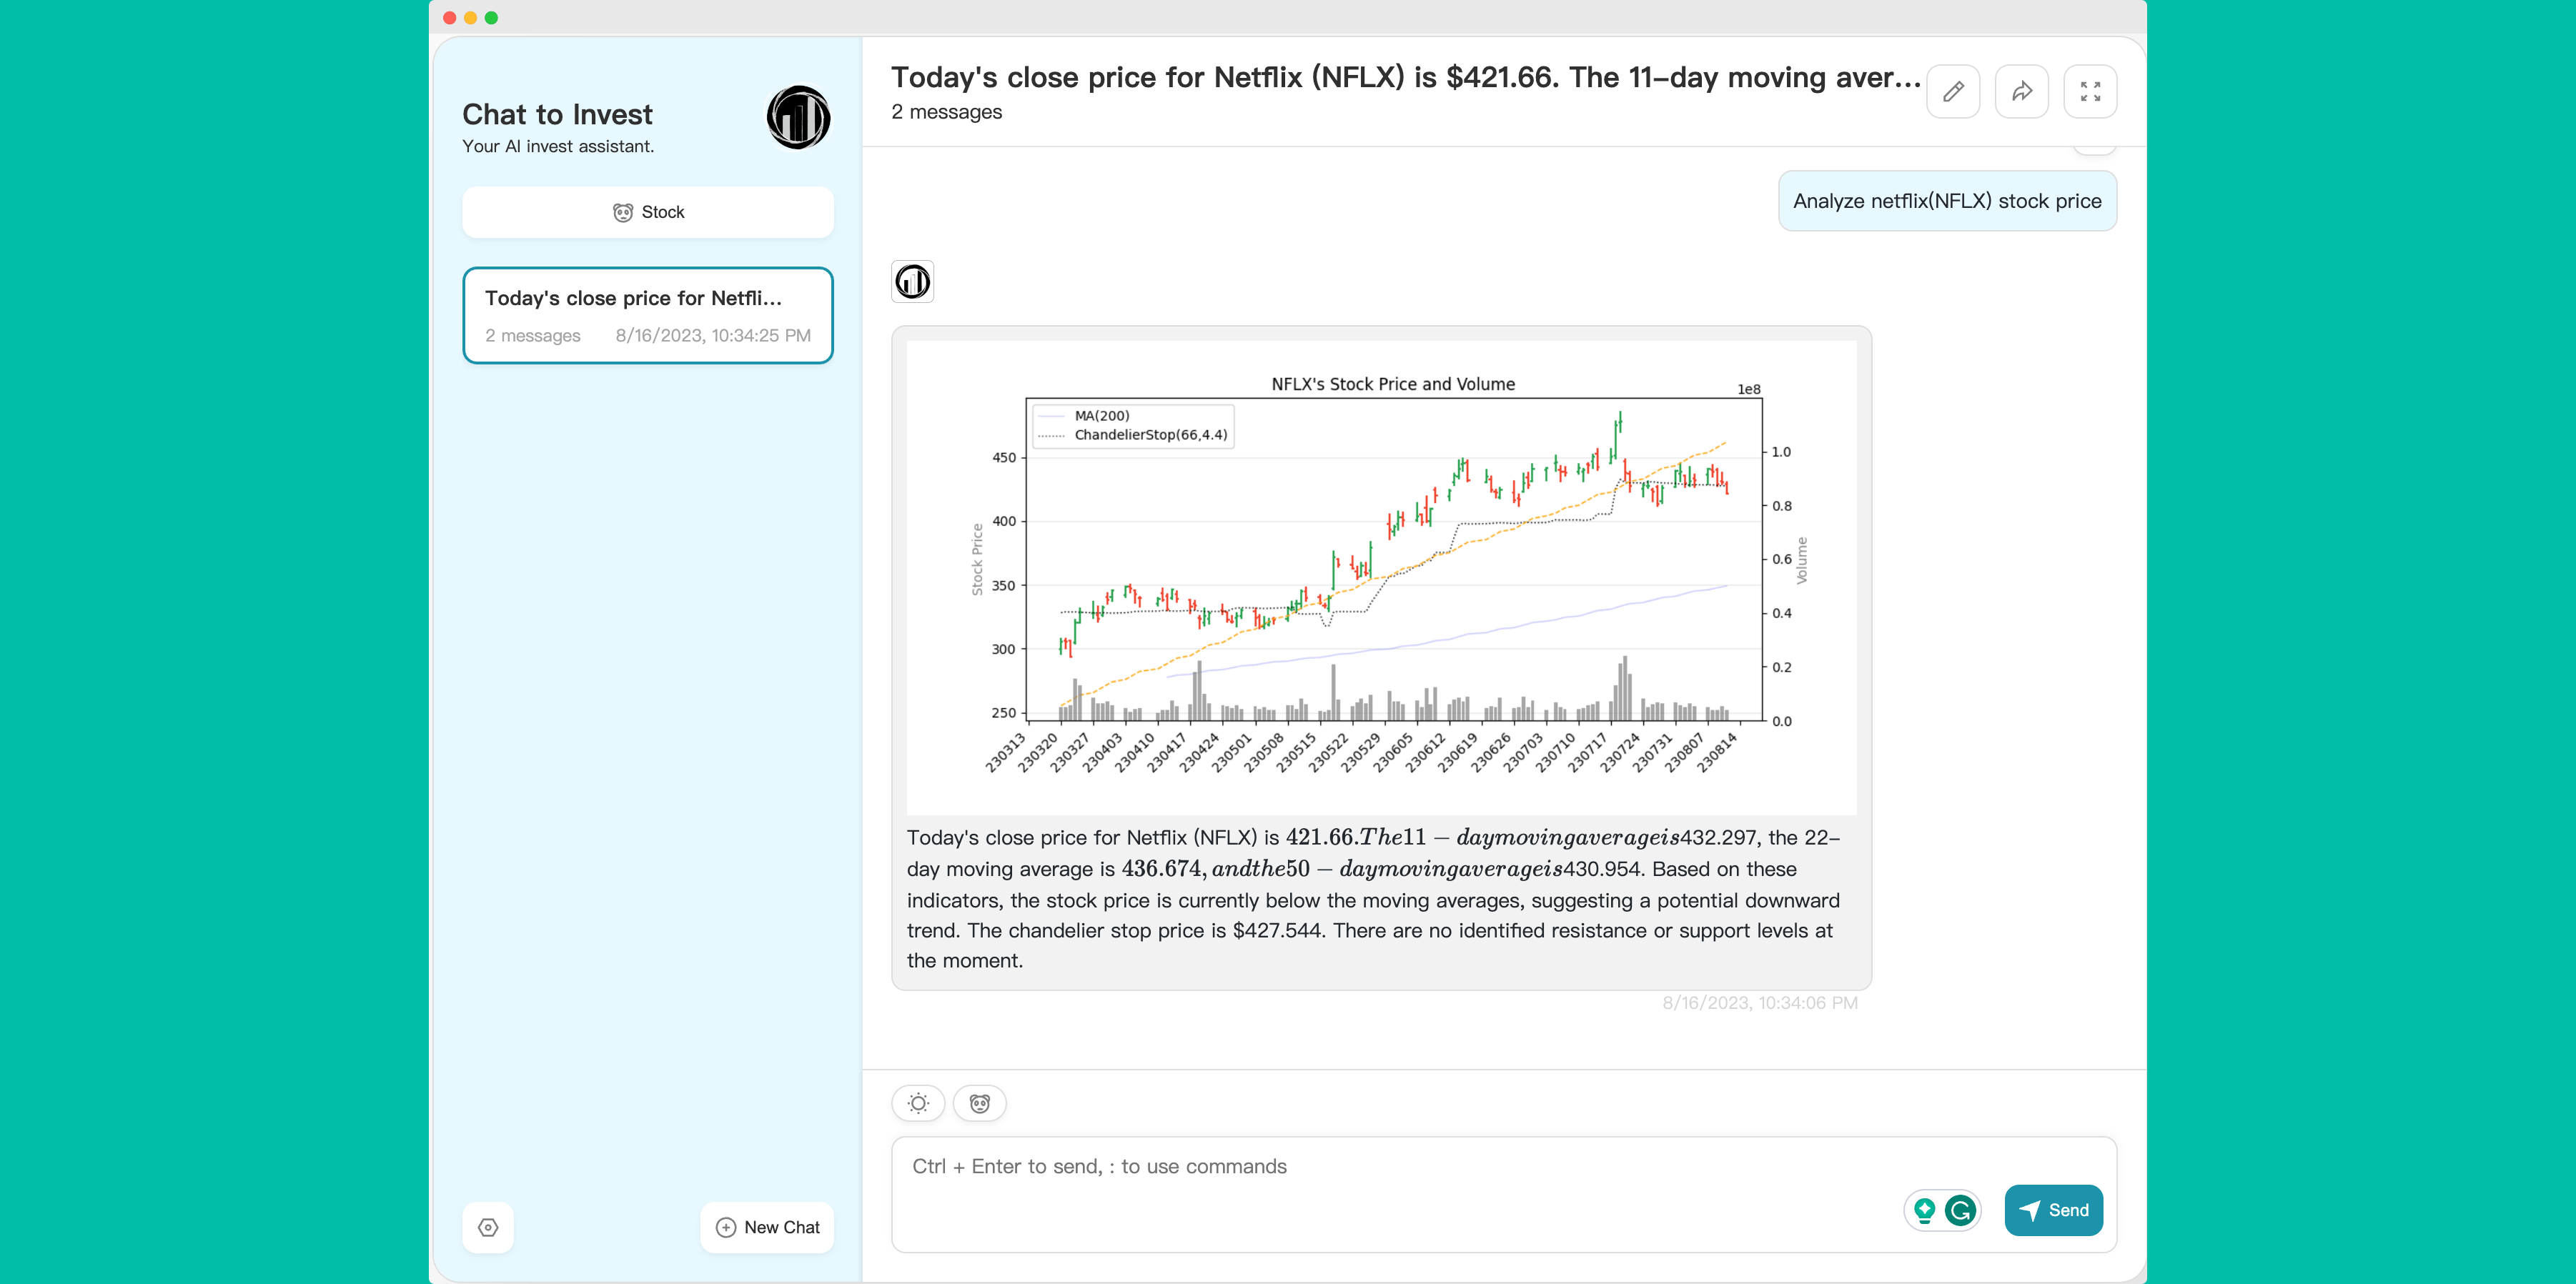Click the assistant avatar beside the NFLX response
This screenshot has width=2576, height=1284.
[911, 282]
